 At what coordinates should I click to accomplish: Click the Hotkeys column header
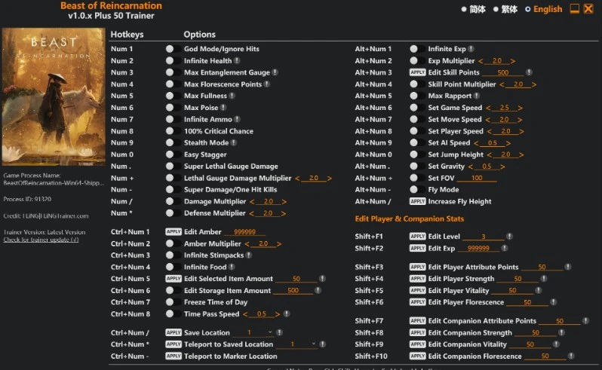[127, 34]
